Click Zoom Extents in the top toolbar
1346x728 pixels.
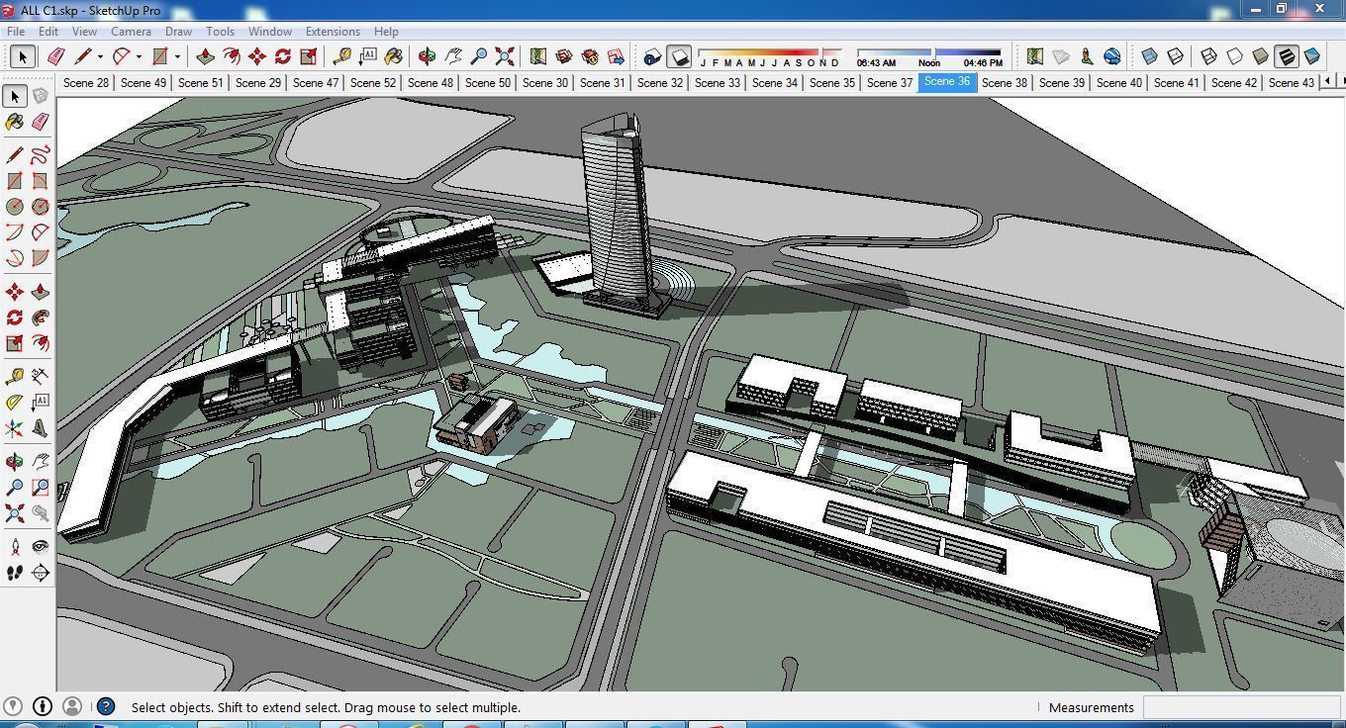[504, 56]
